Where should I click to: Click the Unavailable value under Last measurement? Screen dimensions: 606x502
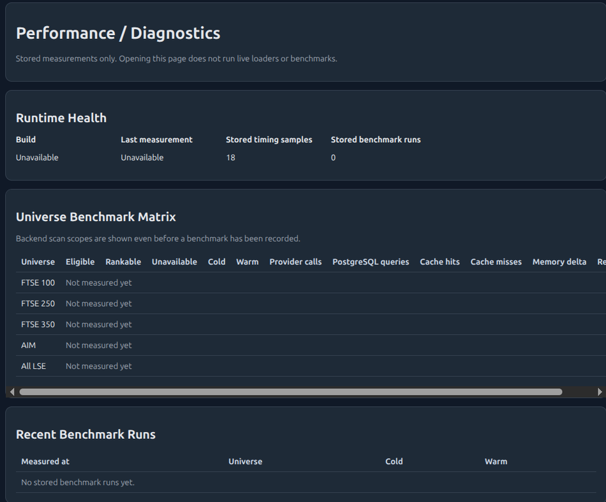(x=142, y=158)
